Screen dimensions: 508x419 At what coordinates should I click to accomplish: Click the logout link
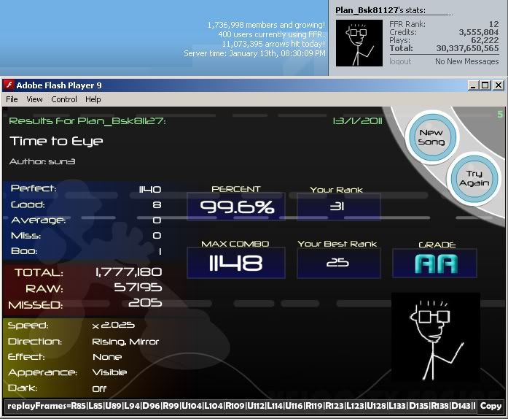tap(400, 61)
